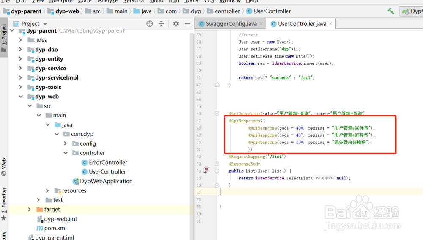Expand the .idea folder
This screenshot has height=240, width=423.
click(x=20, y=40)
